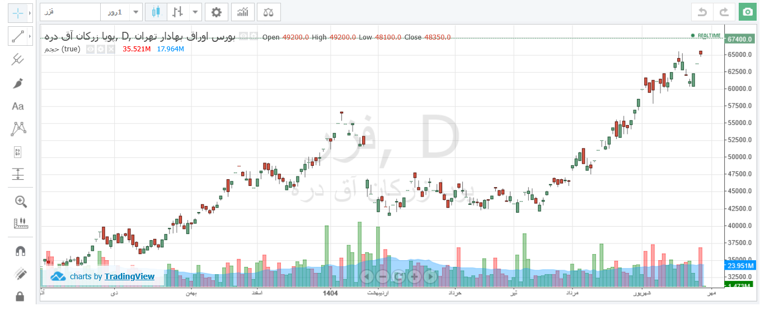Image resolution: width=760 pixels, height=311 pixels.
Task: Activate the zoom in tool
Action: pos(21,202)
